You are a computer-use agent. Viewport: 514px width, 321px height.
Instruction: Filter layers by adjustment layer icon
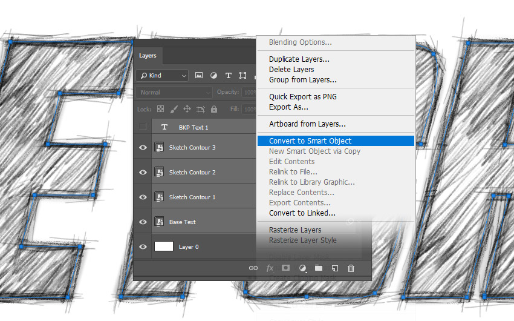[213, 76]
